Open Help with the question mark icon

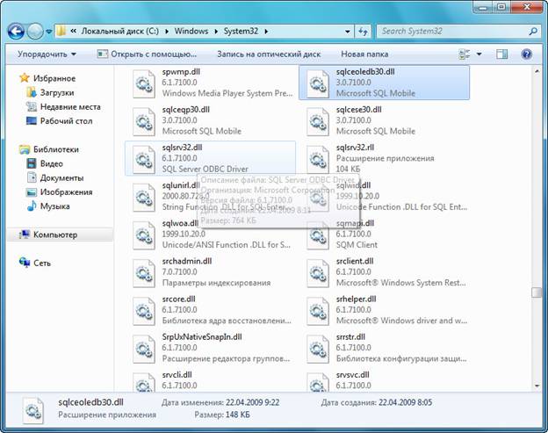[526, 54]
